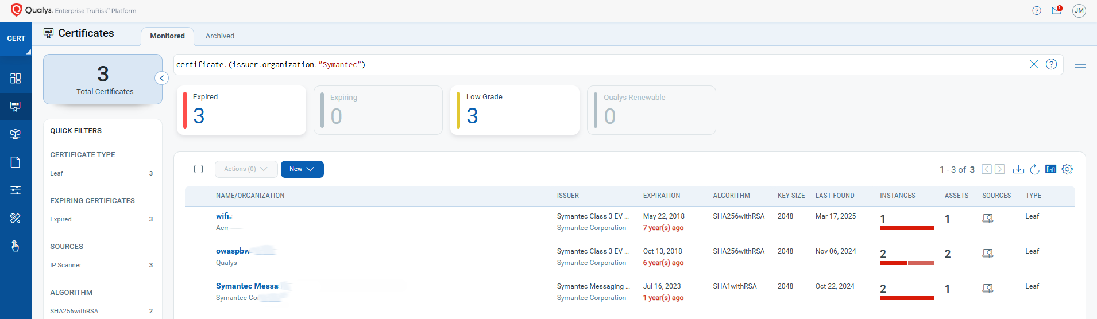
Task: Click the Total Certificates card
Action: tap(103, 79)
